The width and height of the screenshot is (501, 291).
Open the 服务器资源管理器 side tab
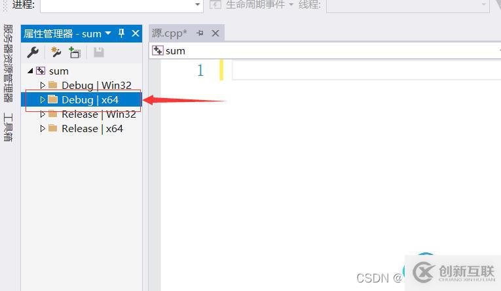8,63
